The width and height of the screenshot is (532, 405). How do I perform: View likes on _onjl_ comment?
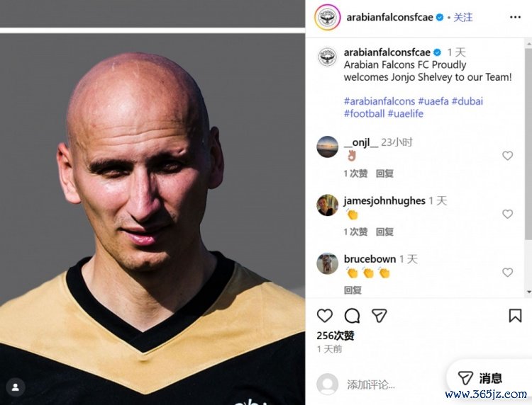point(355,173)
